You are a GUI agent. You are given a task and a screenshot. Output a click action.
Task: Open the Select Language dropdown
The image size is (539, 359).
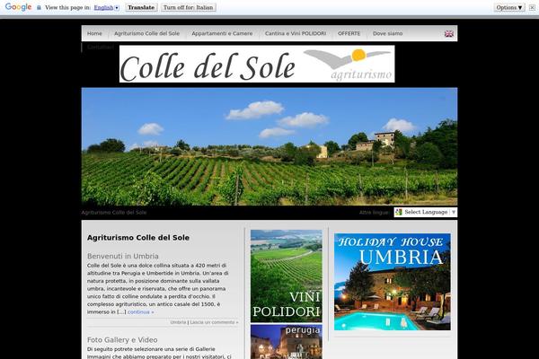(426, 212)
